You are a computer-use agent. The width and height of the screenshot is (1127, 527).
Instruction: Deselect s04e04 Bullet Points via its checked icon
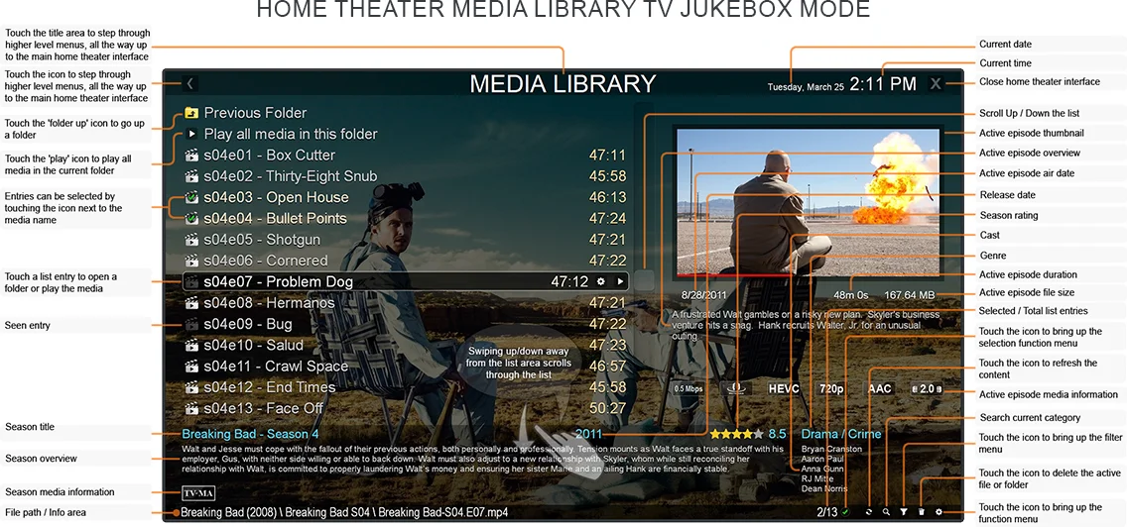tap(191, 218)
